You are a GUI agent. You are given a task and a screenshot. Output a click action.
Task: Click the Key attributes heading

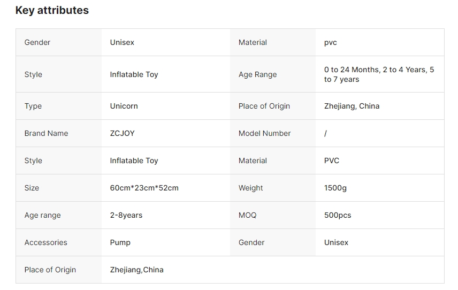52,10
